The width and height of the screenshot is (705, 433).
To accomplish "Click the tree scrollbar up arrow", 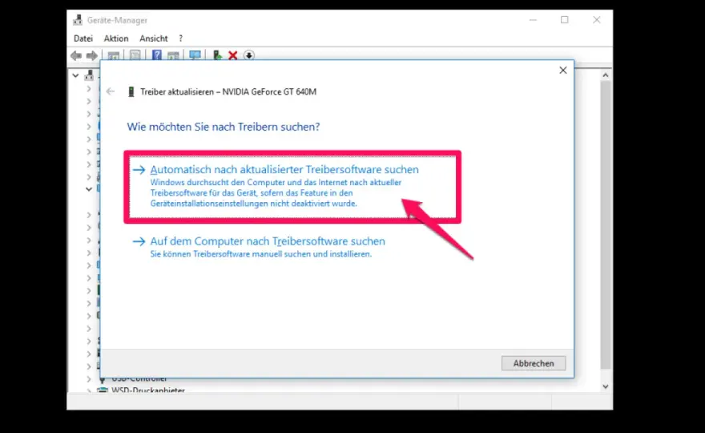I will click(x=605, y=75).
